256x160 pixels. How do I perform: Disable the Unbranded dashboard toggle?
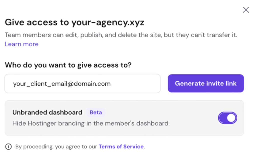[x=227, y=118]
